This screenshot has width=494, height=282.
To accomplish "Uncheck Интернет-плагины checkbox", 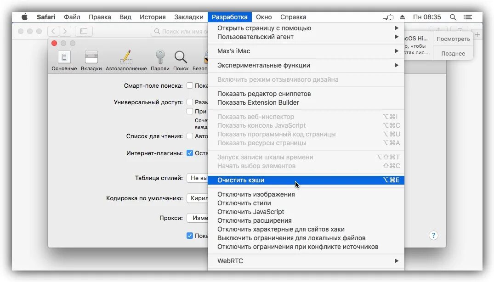I will 190,153.
